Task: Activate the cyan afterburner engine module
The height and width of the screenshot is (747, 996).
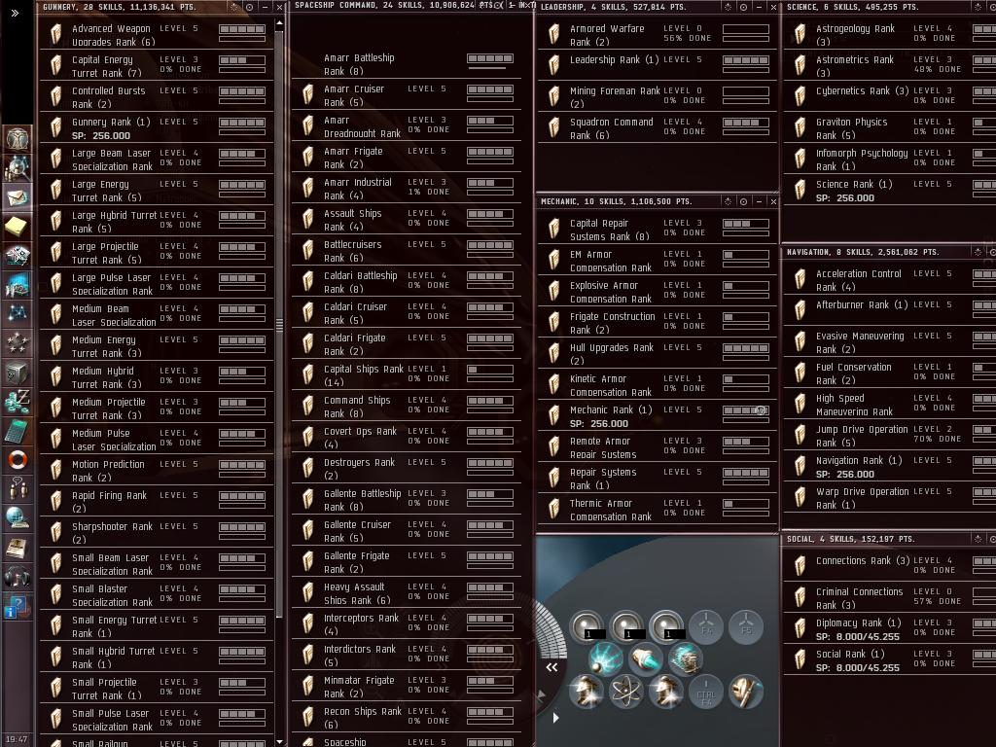Action: pos(646,658)
